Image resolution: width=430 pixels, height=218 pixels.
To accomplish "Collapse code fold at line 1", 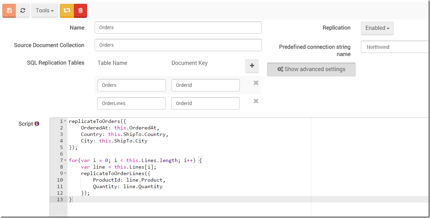I will 65,122.
